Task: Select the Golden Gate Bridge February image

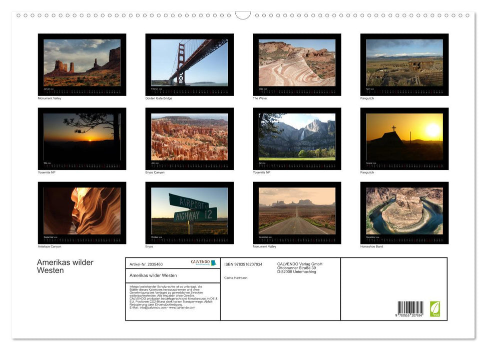Action: 189,63
